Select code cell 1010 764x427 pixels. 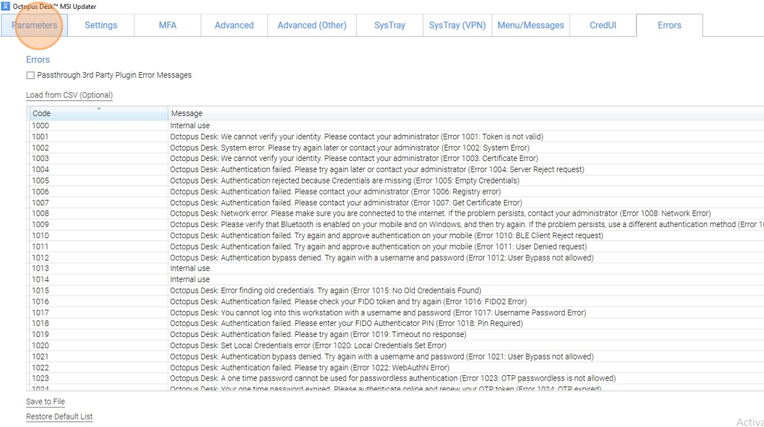point(98,235)
